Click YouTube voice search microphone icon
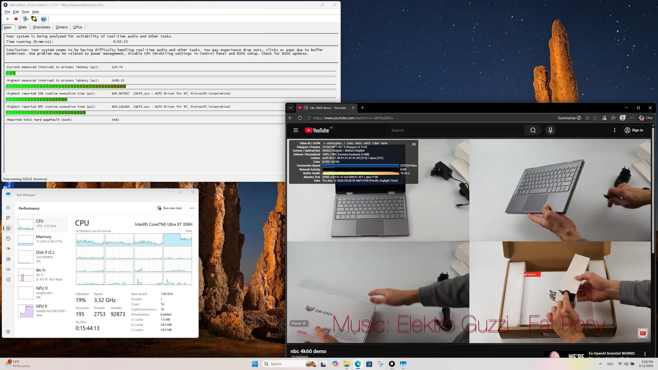The image size is (658, 370). click(550, 130)
